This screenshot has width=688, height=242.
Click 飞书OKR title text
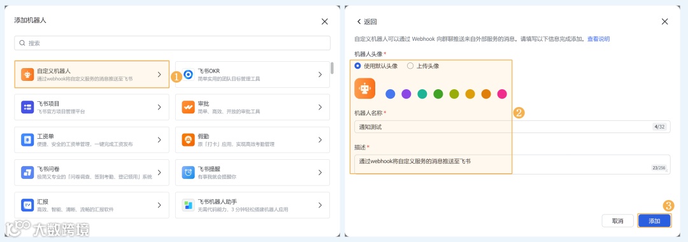(208, 71)
